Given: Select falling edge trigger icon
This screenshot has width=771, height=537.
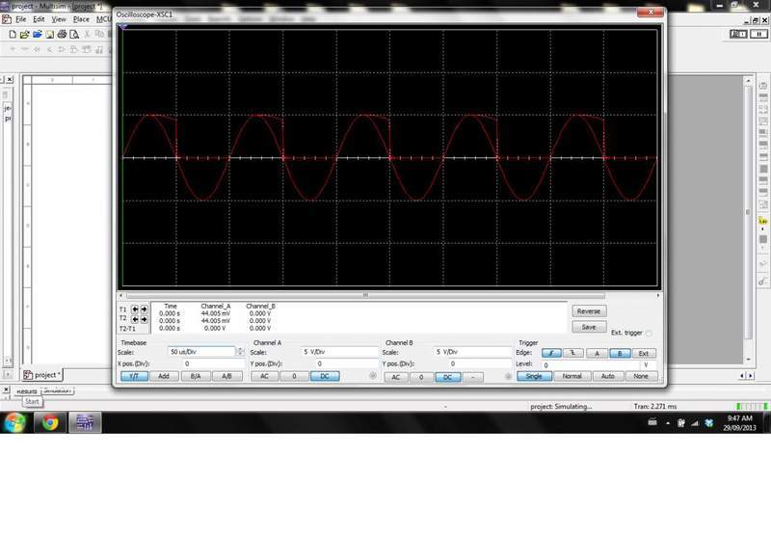Looking at the screenshot, I should click(x=573, y=353).
